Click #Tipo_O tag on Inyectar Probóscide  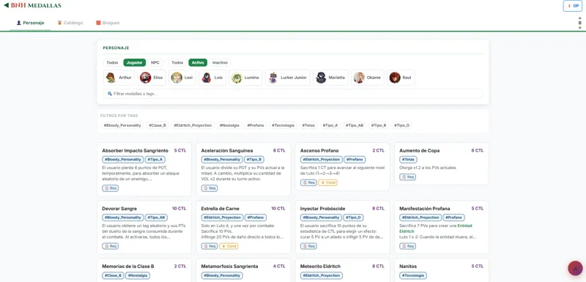354,218
